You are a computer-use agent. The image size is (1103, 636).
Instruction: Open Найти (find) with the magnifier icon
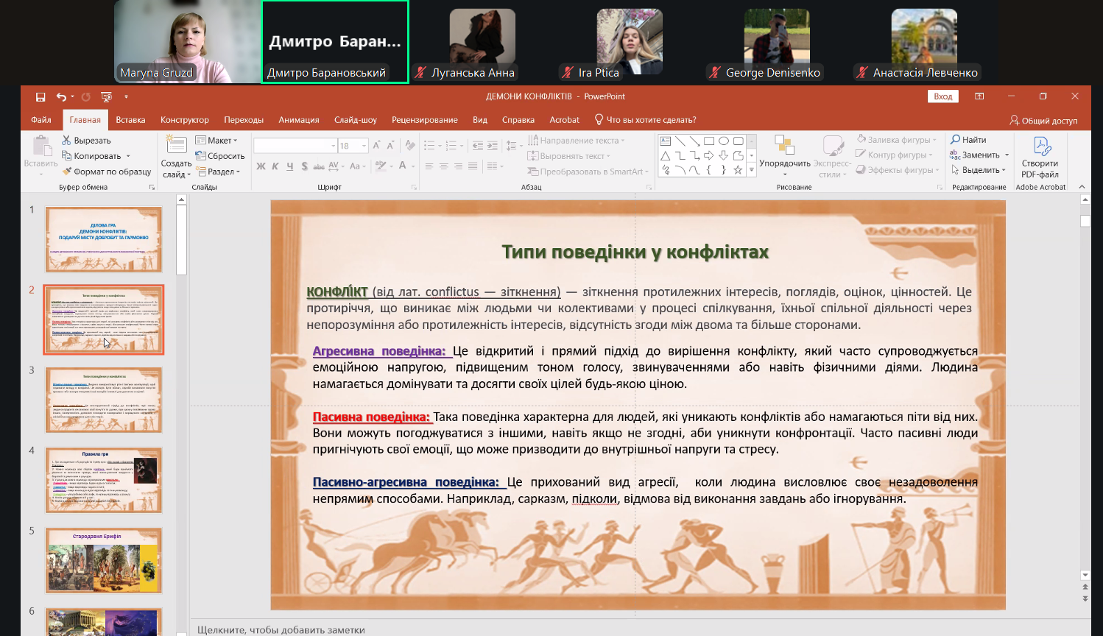[956, 139]
